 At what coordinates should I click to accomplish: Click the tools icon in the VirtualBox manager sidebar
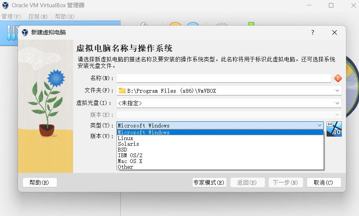pos(11,33)
